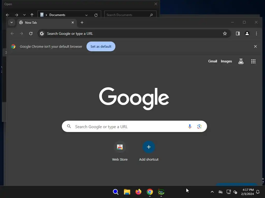265x198 pixels.
Task: Open Windows taskbar search
Action: pos(116,192)
